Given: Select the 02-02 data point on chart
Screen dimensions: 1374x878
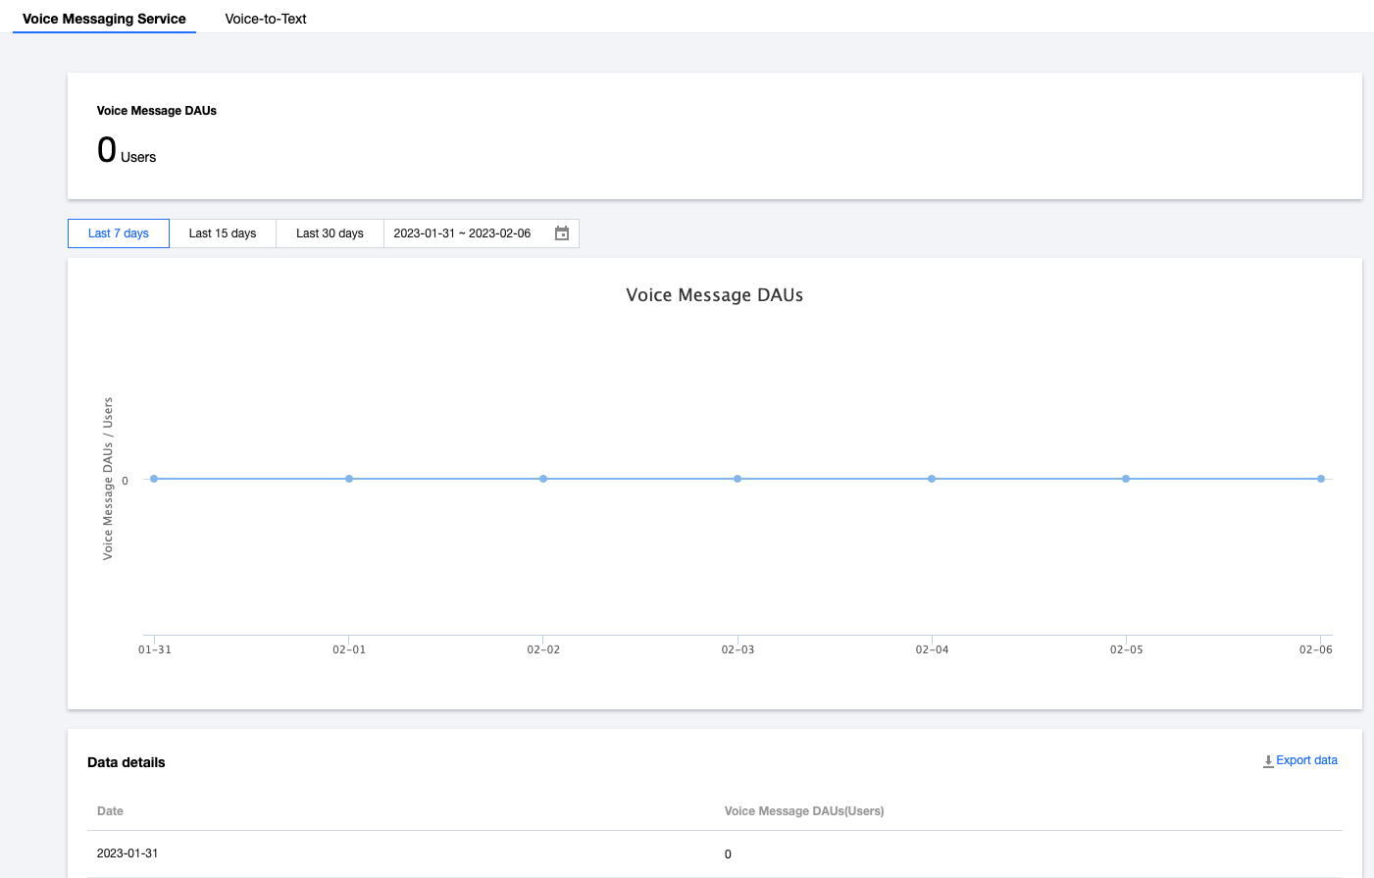Looking at the screenshot, I should click(x=543, y=479).
